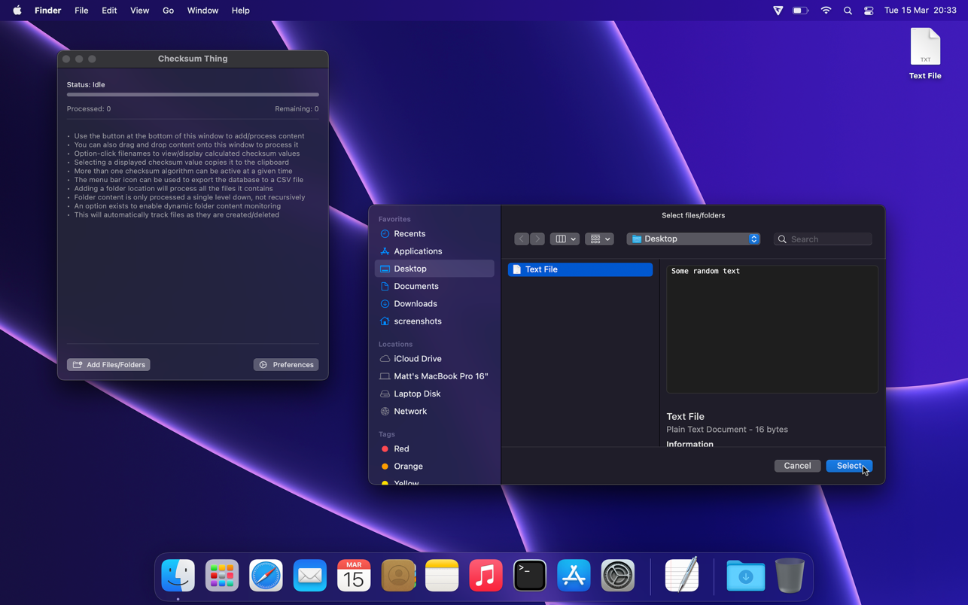Open the Desktop location popup menu
Screen dimensions: 968x605
coord(693,239)
